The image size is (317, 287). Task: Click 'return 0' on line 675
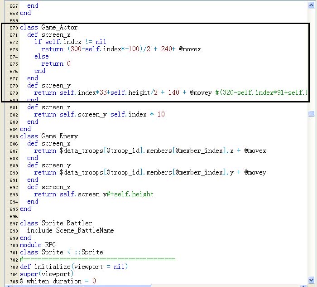(x=56, y=63)
